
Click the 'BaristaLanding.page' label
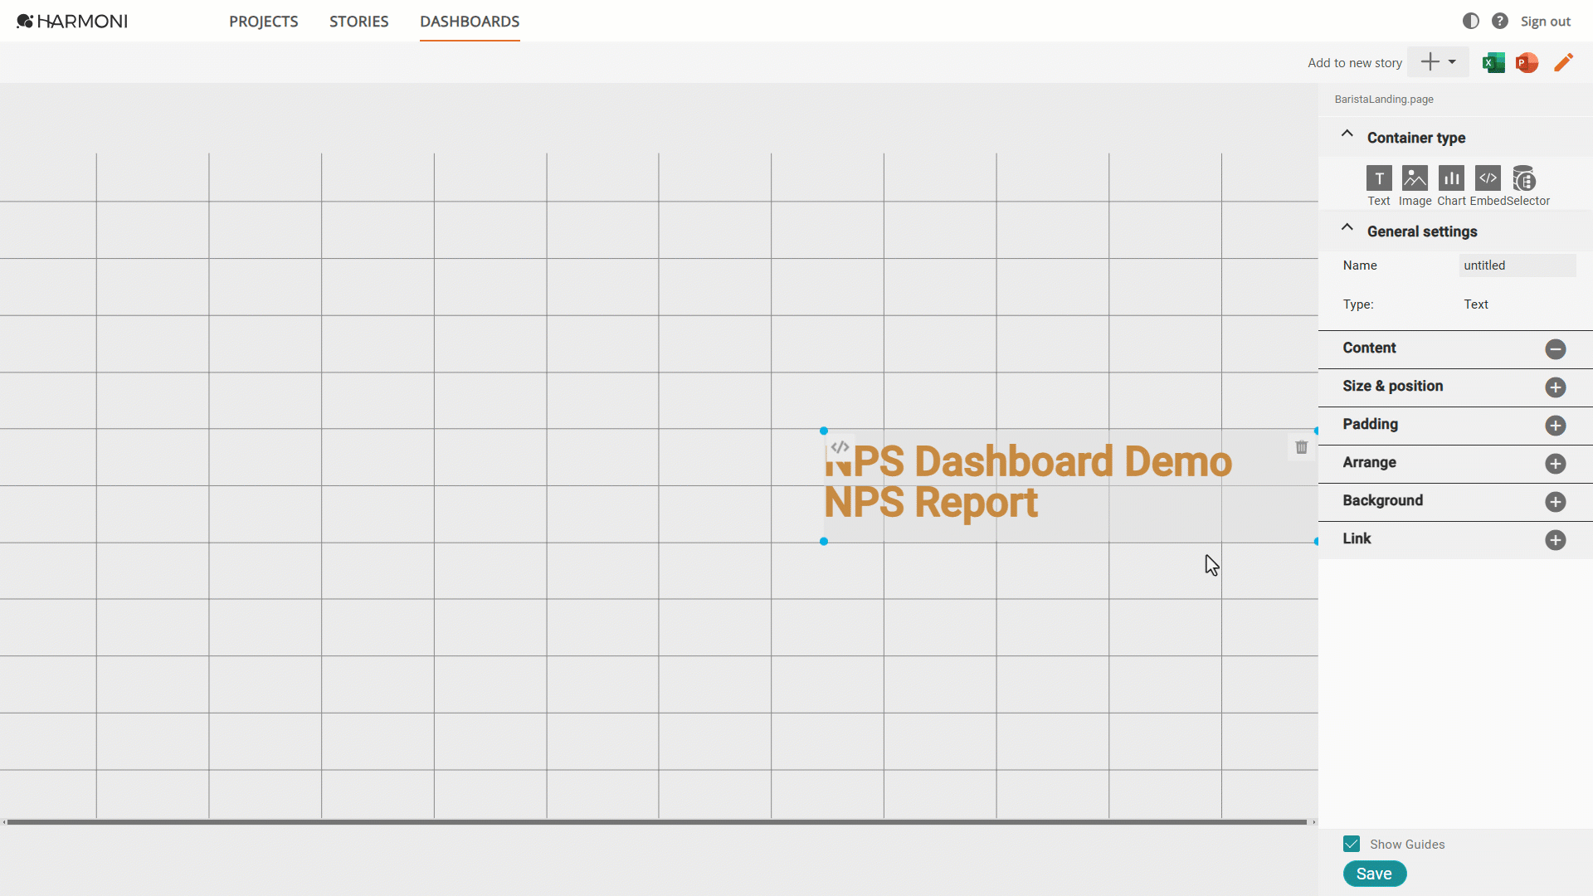tap(1384, 100)
